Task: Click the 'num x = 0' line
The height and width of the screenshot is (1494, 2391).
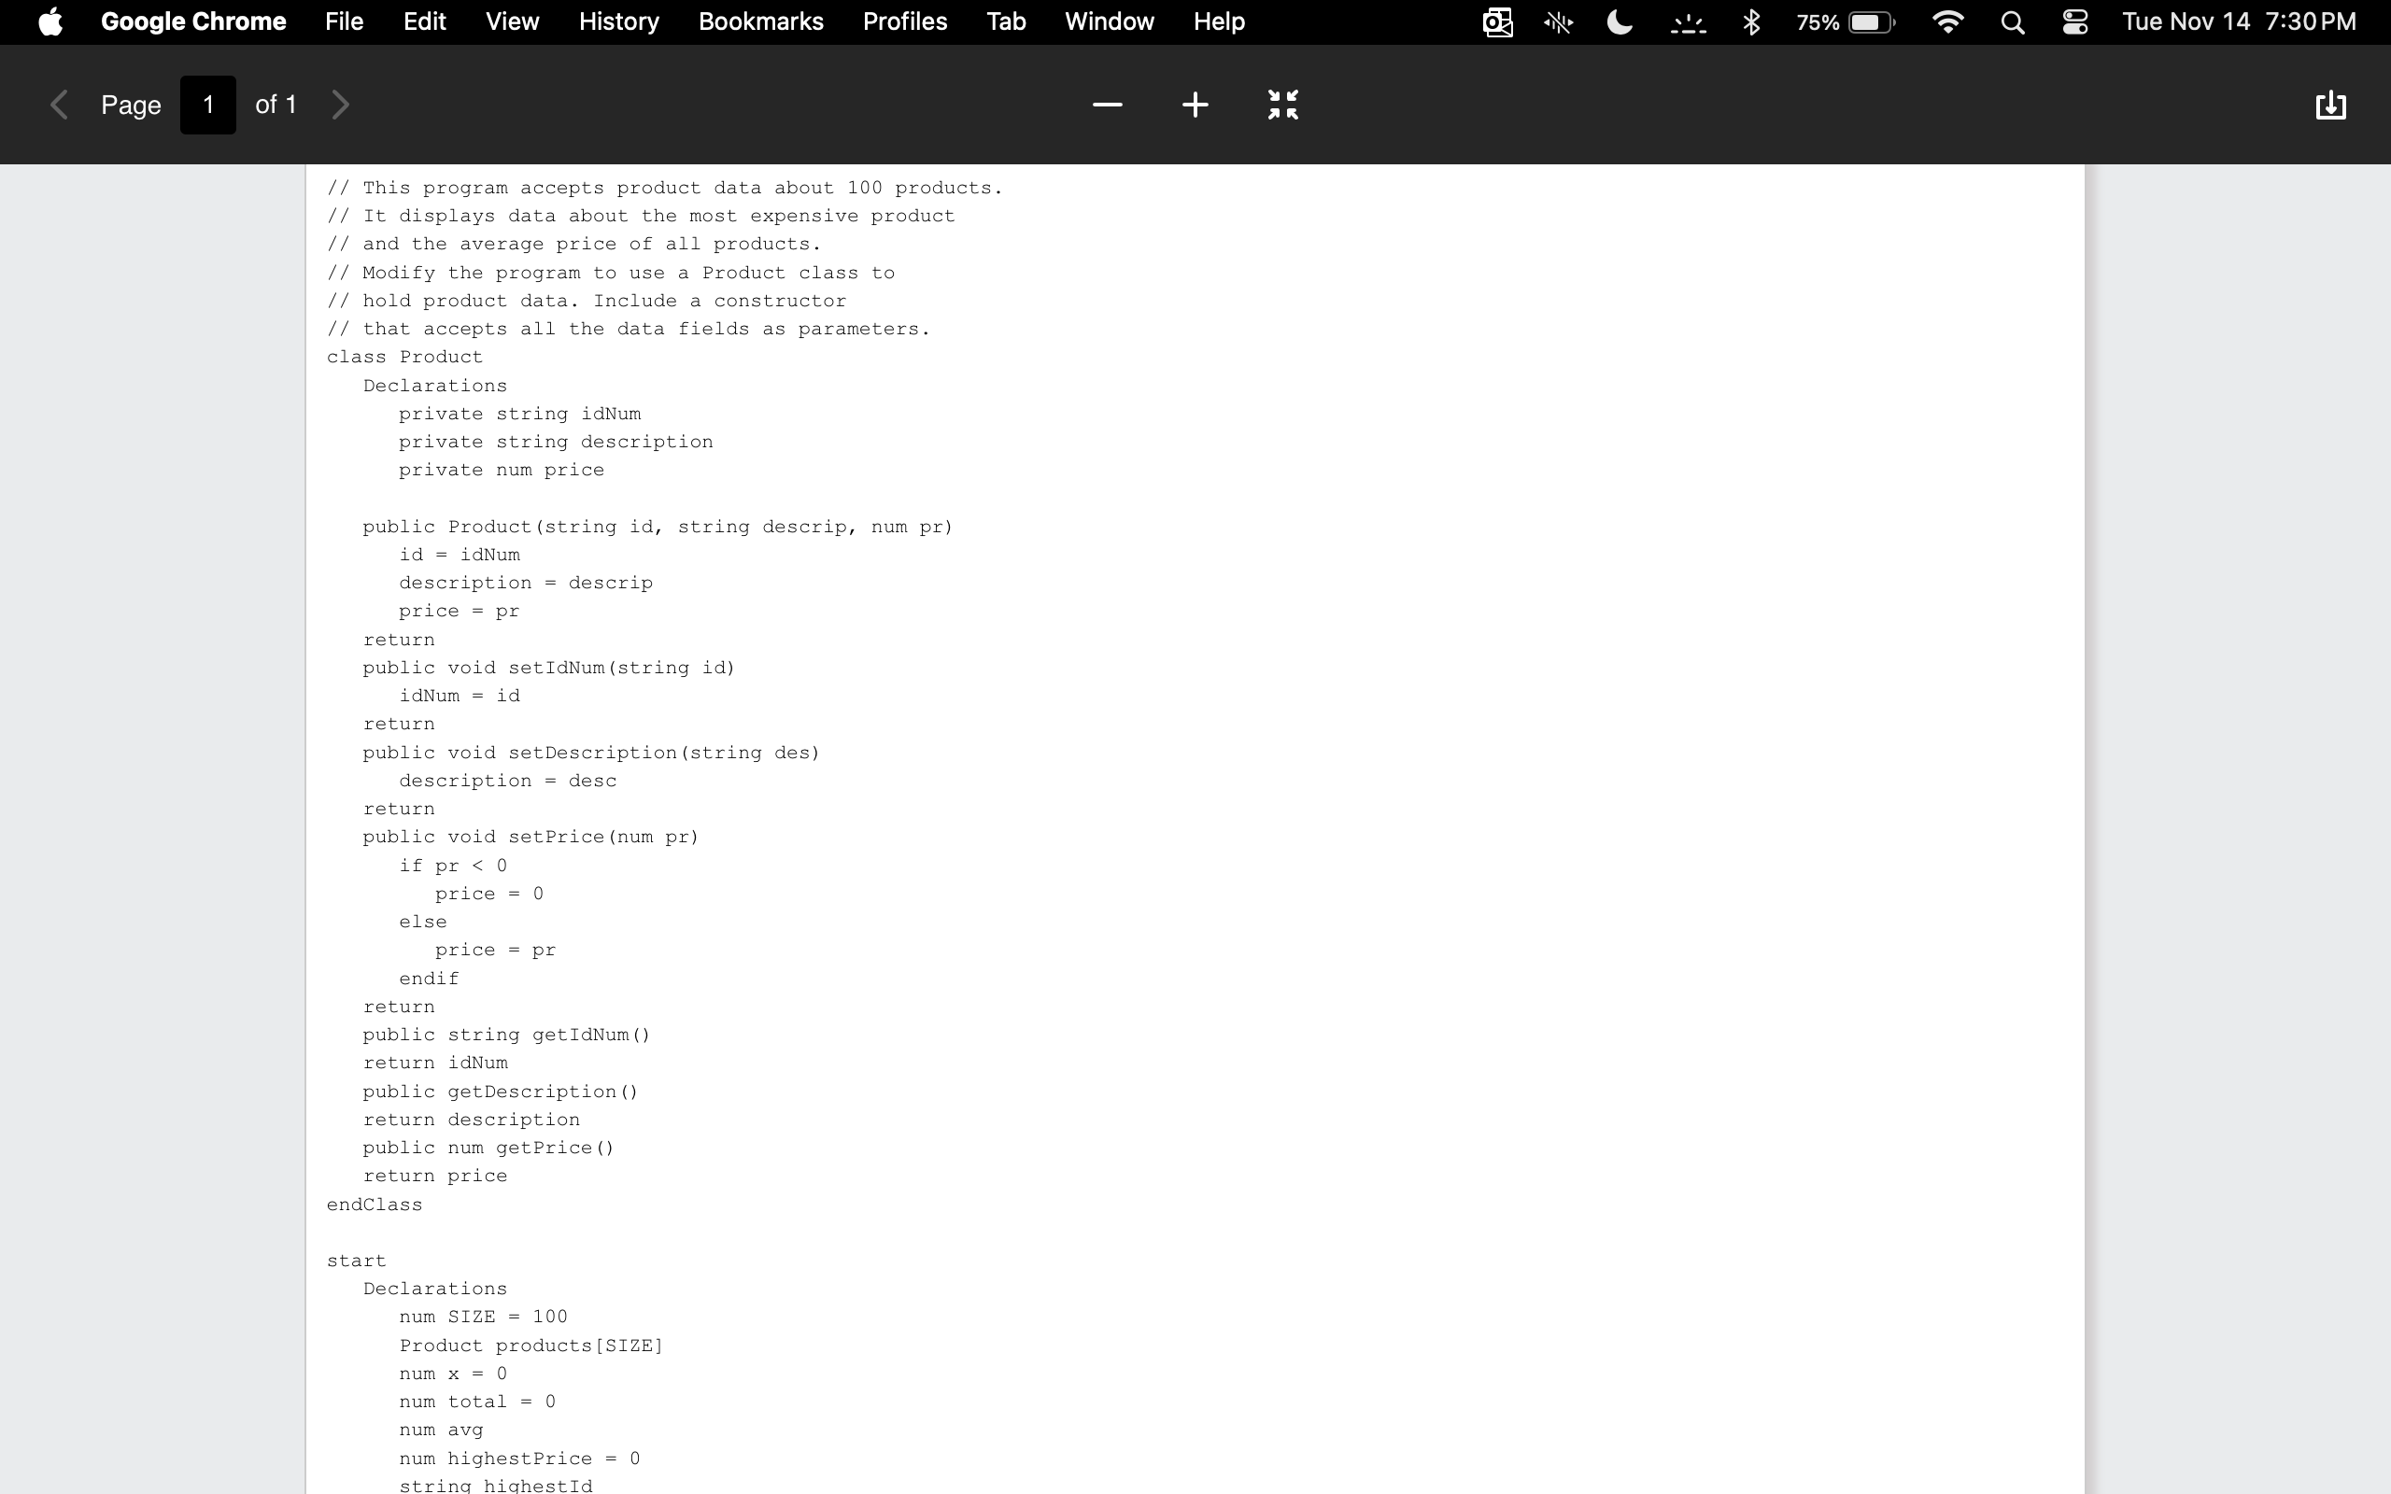Action: coord(454,1374)
